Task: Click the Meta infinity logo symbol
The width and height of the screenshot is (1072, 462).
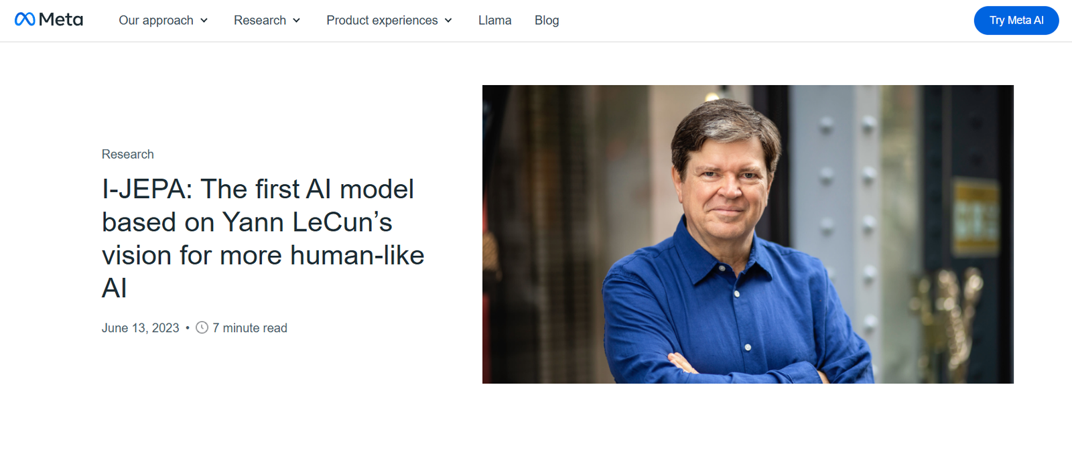Action: [x=25, y=19]
